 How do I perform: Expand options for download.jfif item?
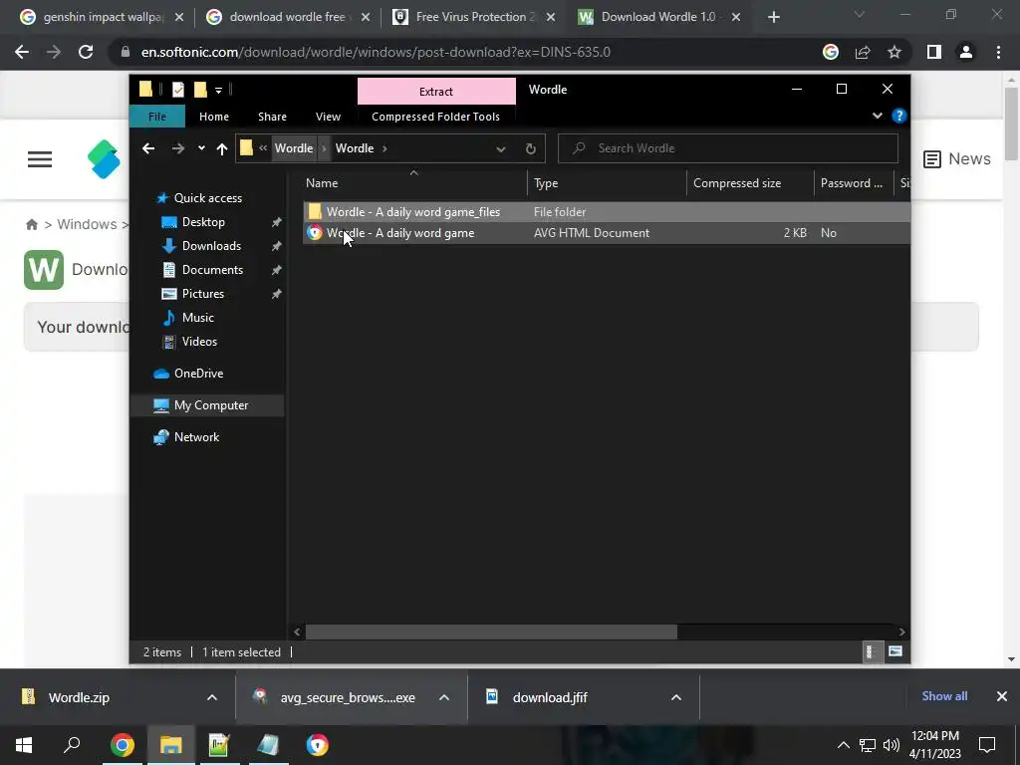pos(676,697)
